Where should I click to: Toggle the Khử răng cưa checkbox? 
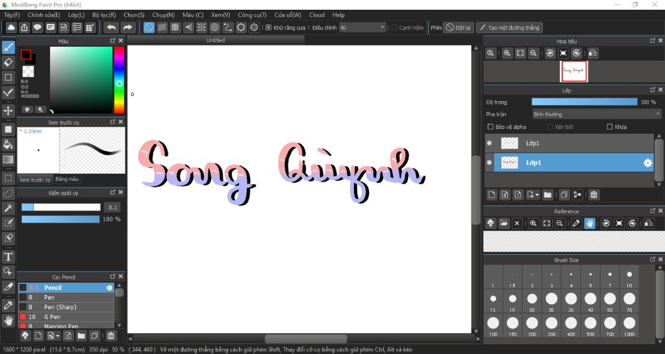(x=268, y=27)
